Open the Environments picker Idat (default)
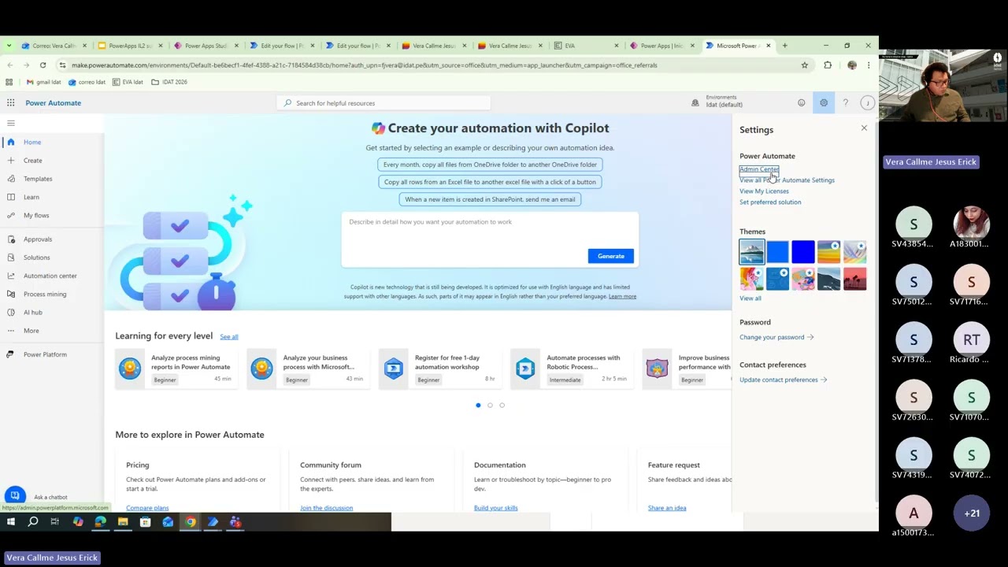The height and width of the screenshot is (567, 1008). pos(717,102)
